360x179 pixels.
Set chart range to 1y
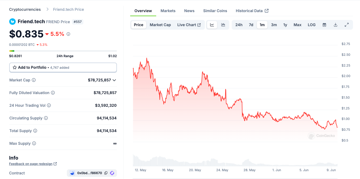pyautogui.click(x=285, y=25)
